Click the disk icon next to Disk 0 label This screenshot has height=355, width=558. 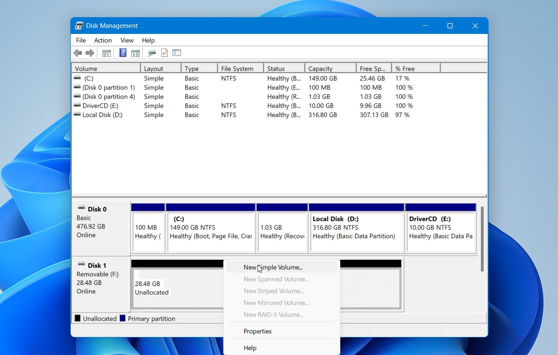tap(81, 209)
